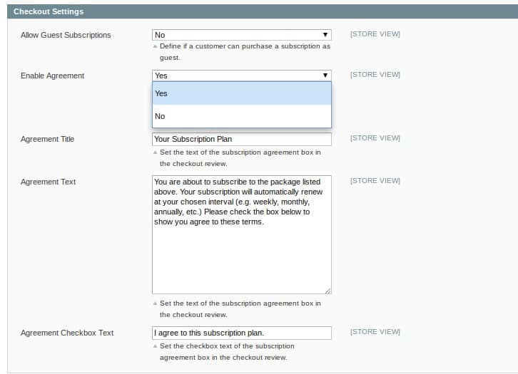This screenshot has height=374, width=518.
Task: Click [STORE VIEW] beside Enable Agreement
Action: (375, 75)
